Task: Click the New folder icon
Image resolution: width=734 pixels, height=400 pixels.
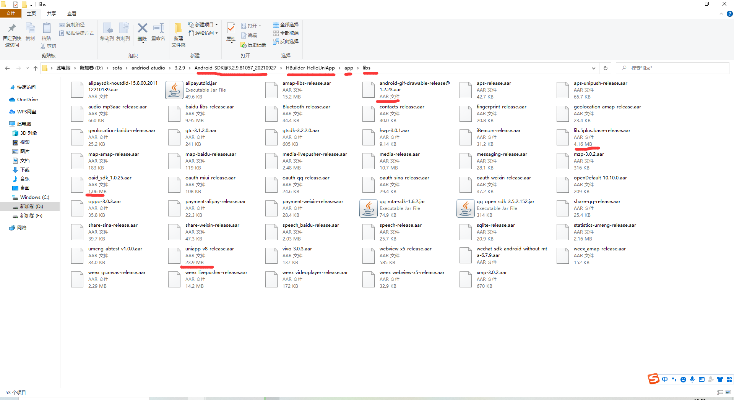Action: pos(178,28)
